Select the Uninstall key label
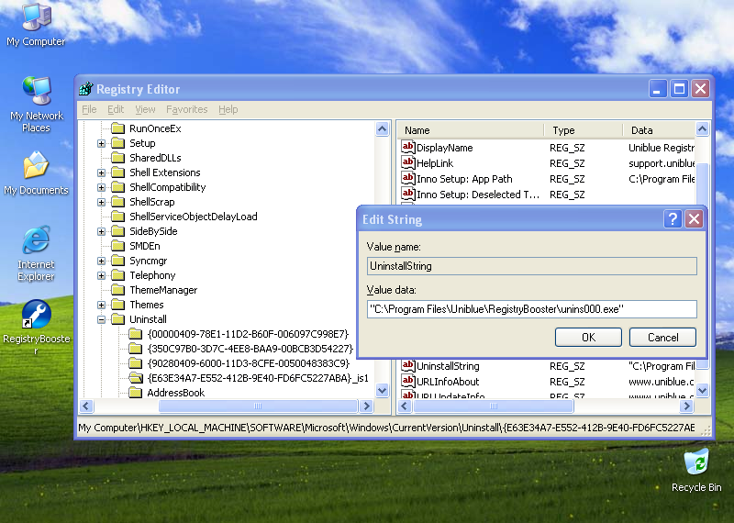The image size is (734, 523). point(148,319)
